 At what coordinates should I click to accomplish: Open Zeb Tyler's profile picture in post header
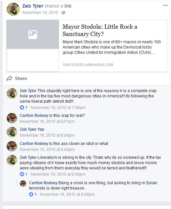(x=13, y=9)
